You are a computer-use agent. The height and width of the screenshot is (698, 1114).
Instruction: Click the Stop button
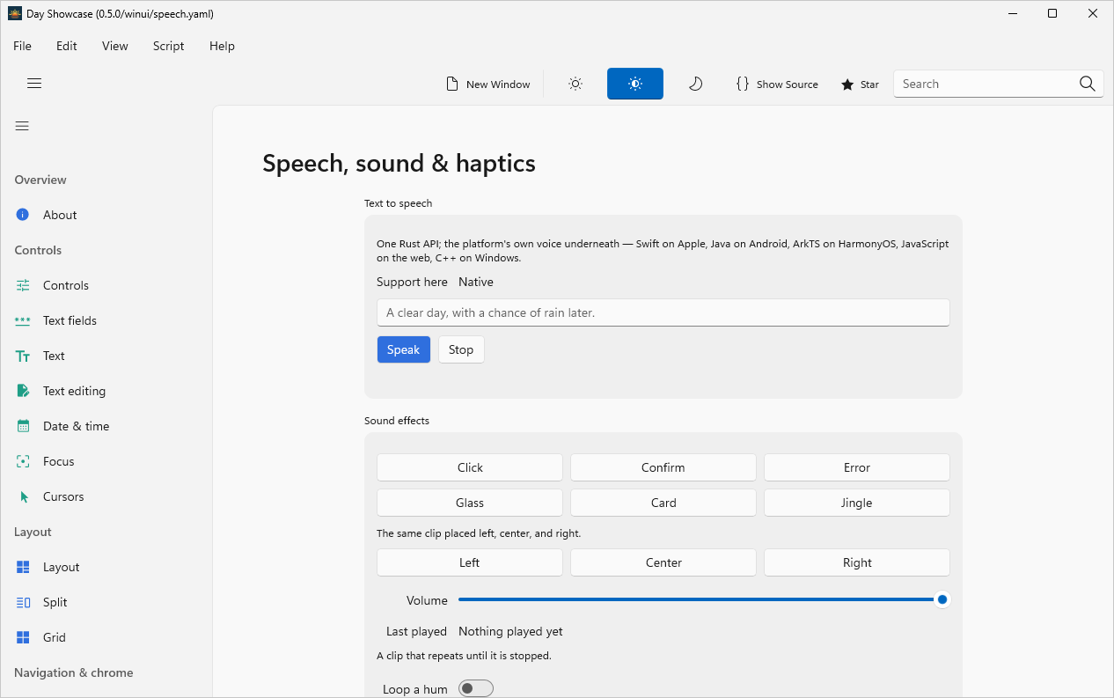pyautogui.click(x=461, y=349)
